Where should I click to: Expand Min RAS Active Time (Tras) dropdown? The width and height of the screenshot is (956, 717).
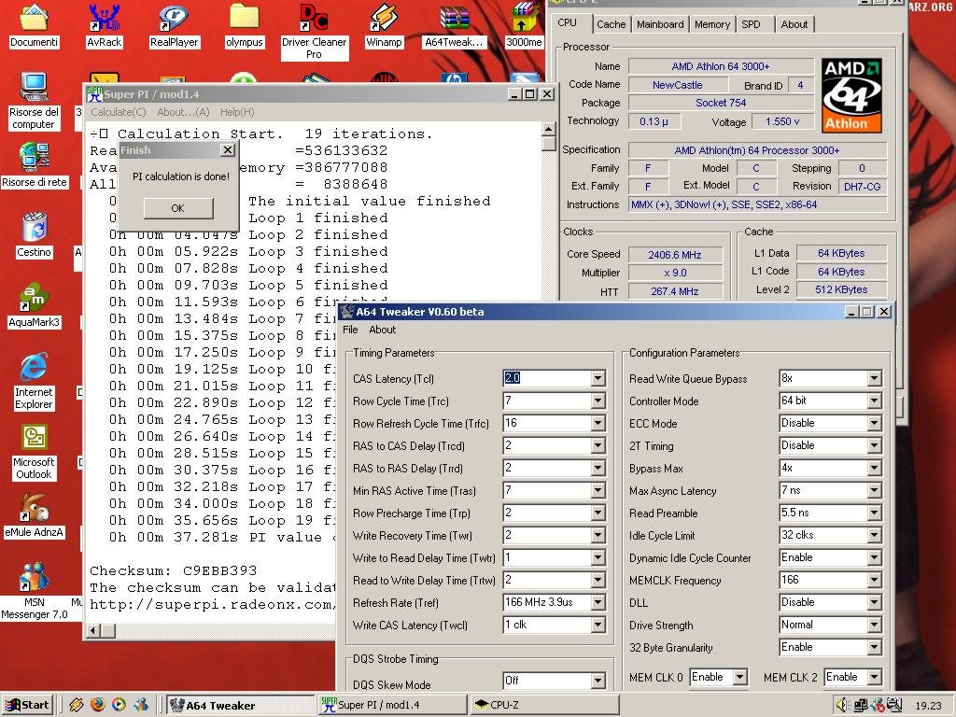tap(597, 491)
